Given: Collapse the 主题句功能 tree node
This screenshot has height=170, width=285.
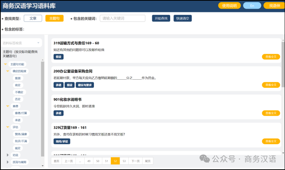Looking at the screenshot, I should pos(6,64).
